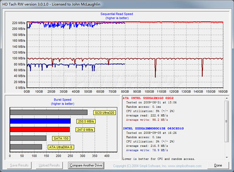Image resolution: width=234 pixels, height=172 pixels.
Task: Click the Upload Results button
Action: point(49,165)
